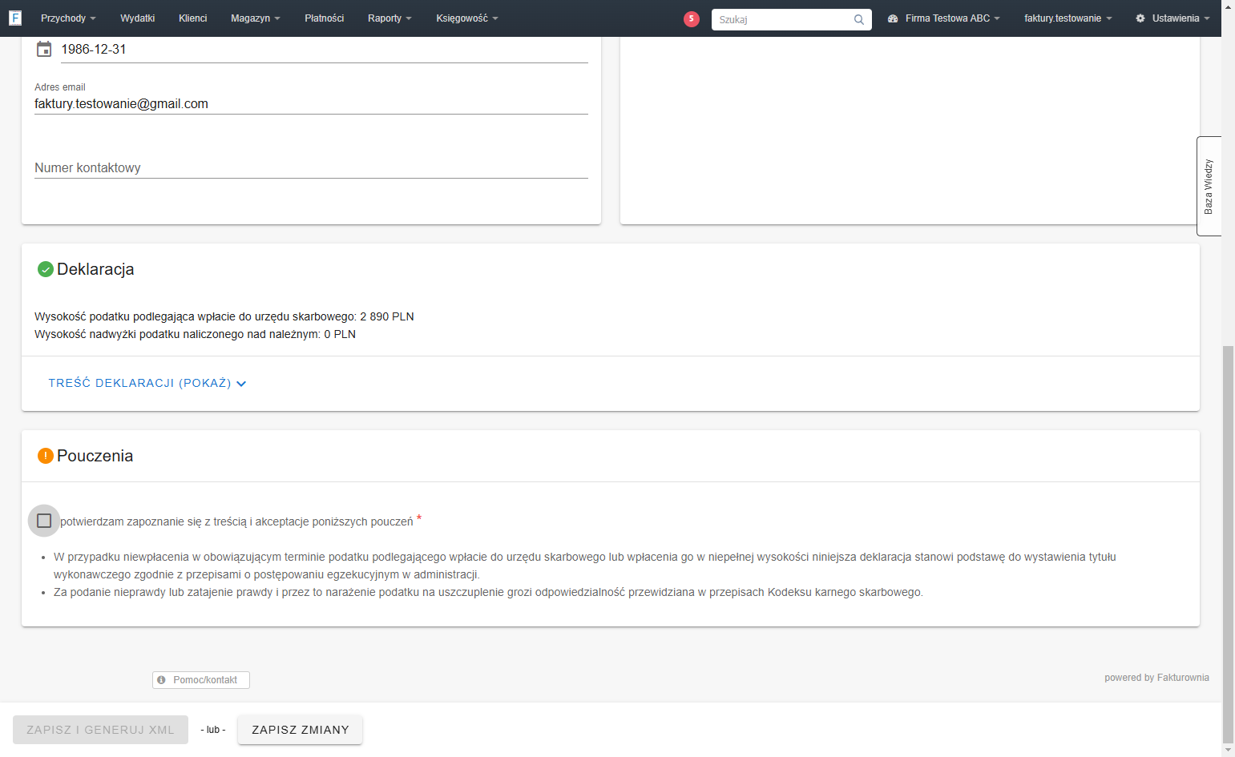The image size is (1235, 757).
Task: Go to the Płatności menu item
Action: 325,18
